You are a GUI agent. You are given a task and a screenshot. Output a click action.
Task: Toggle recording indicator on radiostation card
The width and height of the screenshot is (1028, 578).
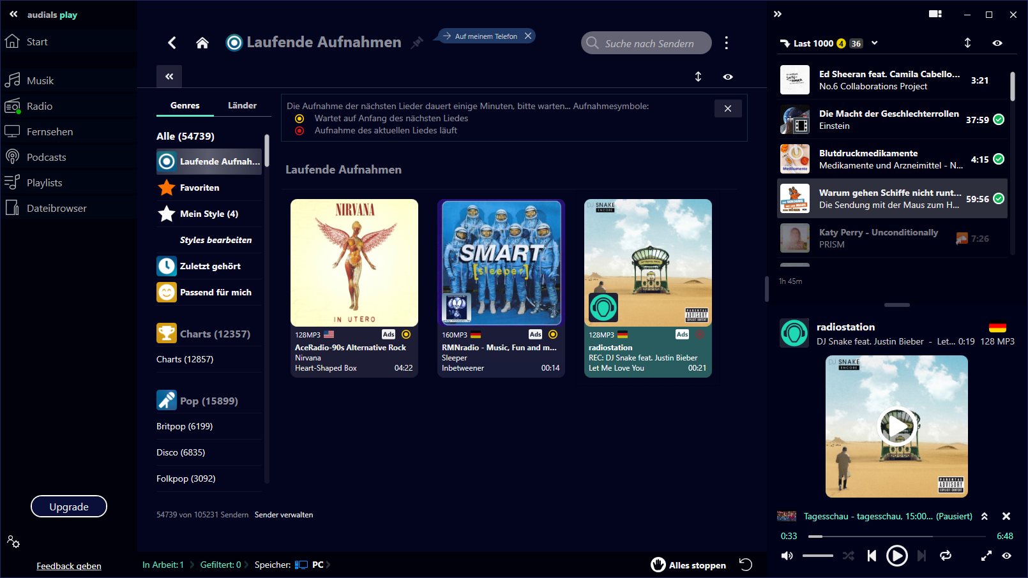700,334
